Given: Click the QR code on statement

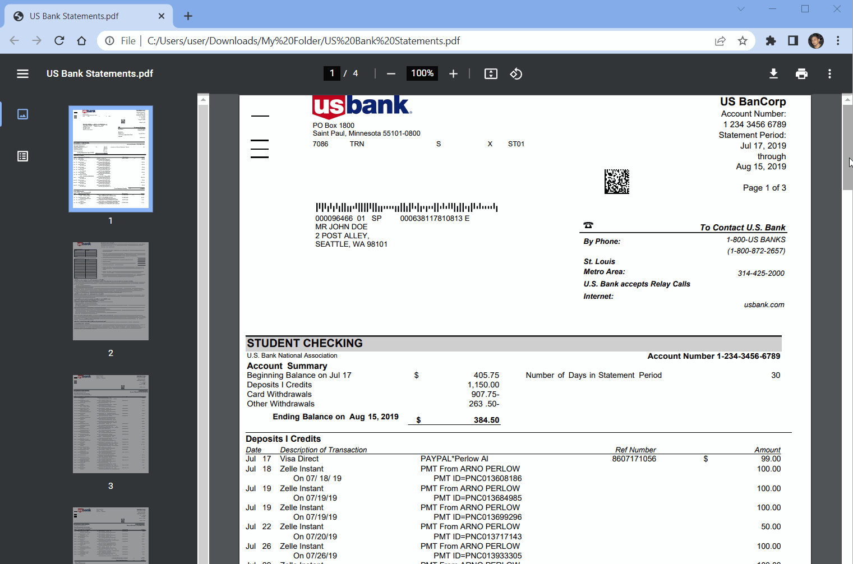Looking at the screenshot, I should coord(617,182).
